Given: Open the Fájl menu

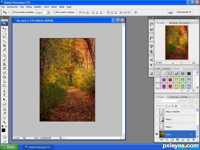Looking at the screenshot, I should [3, 7].
